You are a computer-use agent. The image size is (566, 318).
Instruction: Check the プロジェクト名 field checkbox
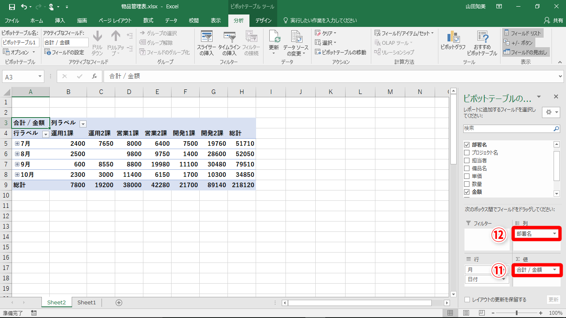click(467, 152)
